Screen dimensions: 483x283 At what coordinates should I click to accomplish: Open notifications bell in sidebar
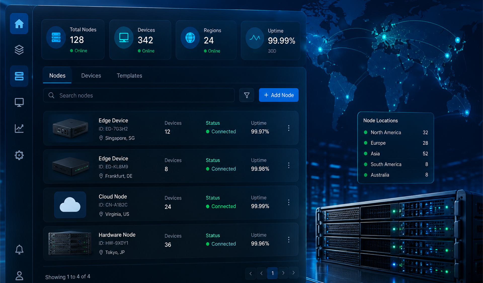click(x=19, y=250)
